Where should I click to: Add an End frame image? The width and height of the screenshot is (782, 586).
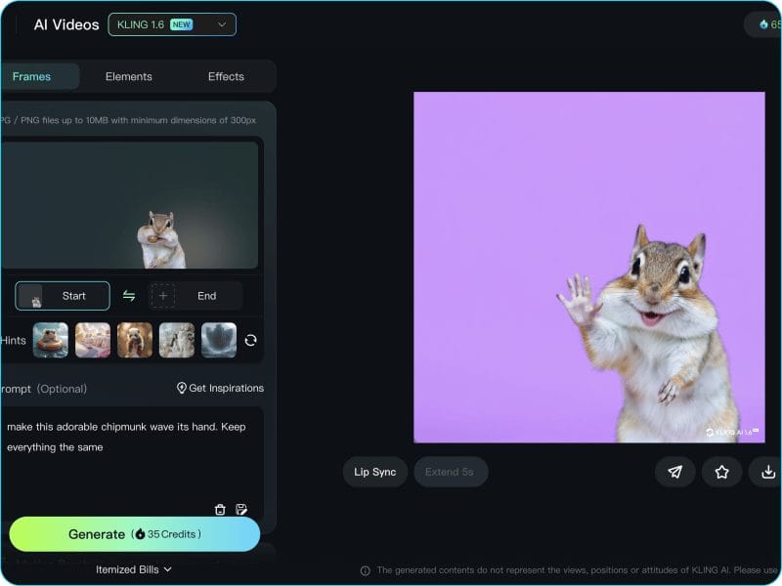pos(195,296)
